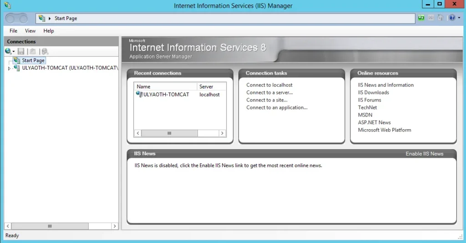This screenshot has height=243, width=466.
Task: Click the Create New Connection globe icon
Action: point(8,52)
